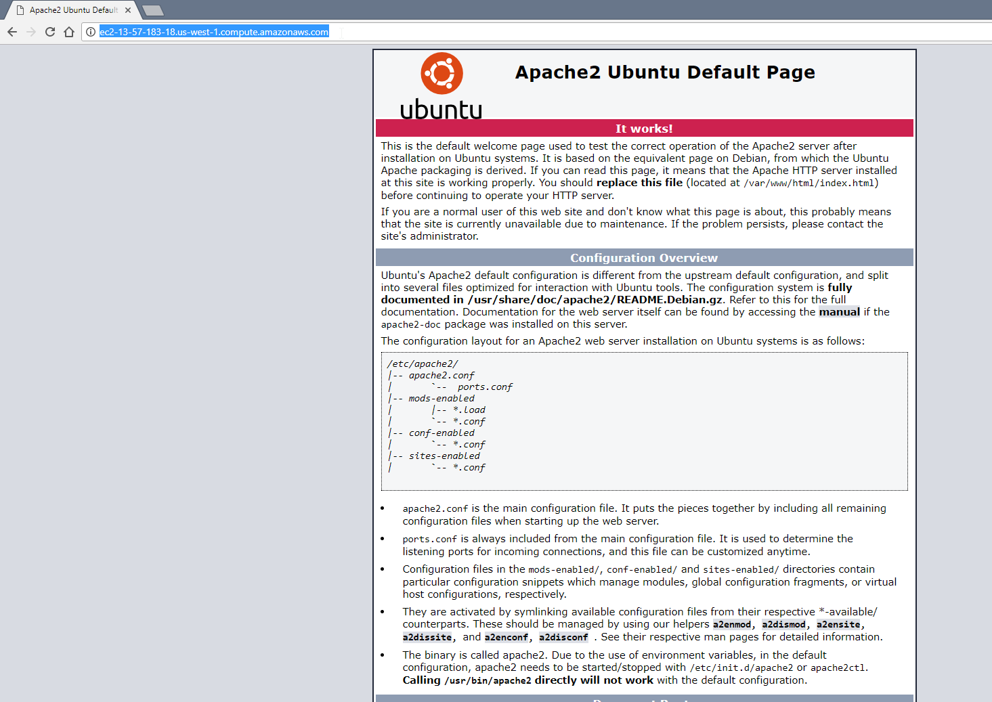992x702 pixels.
Task: Click the forward navigation arrow
Action: (x=31, y=32)
